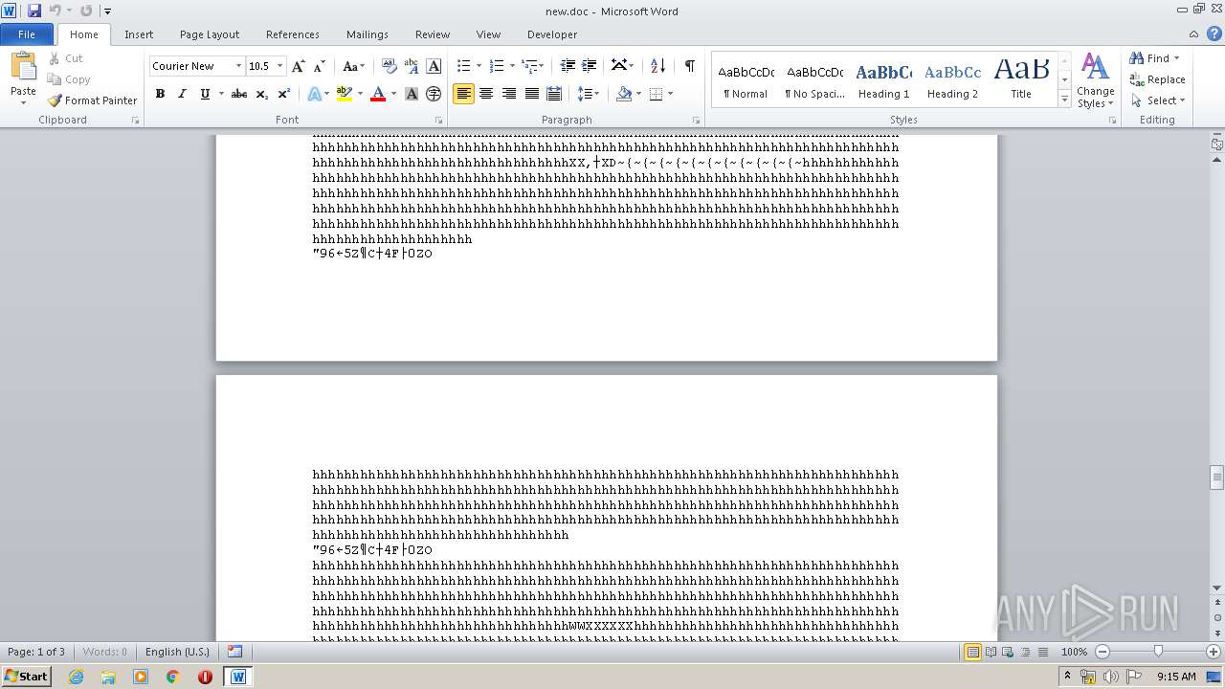The width and height of the screenshot is (1225, 689).
Task: Toggle Underline formatting
Action: click(x=205, y=94)
